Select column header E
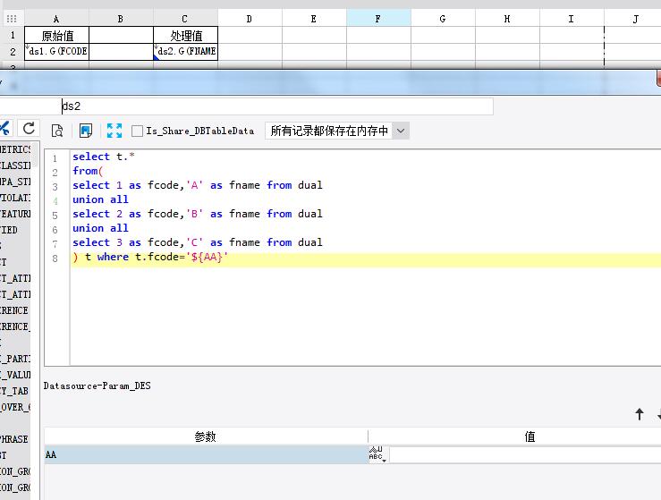661x500 pixels. point(314,19)
